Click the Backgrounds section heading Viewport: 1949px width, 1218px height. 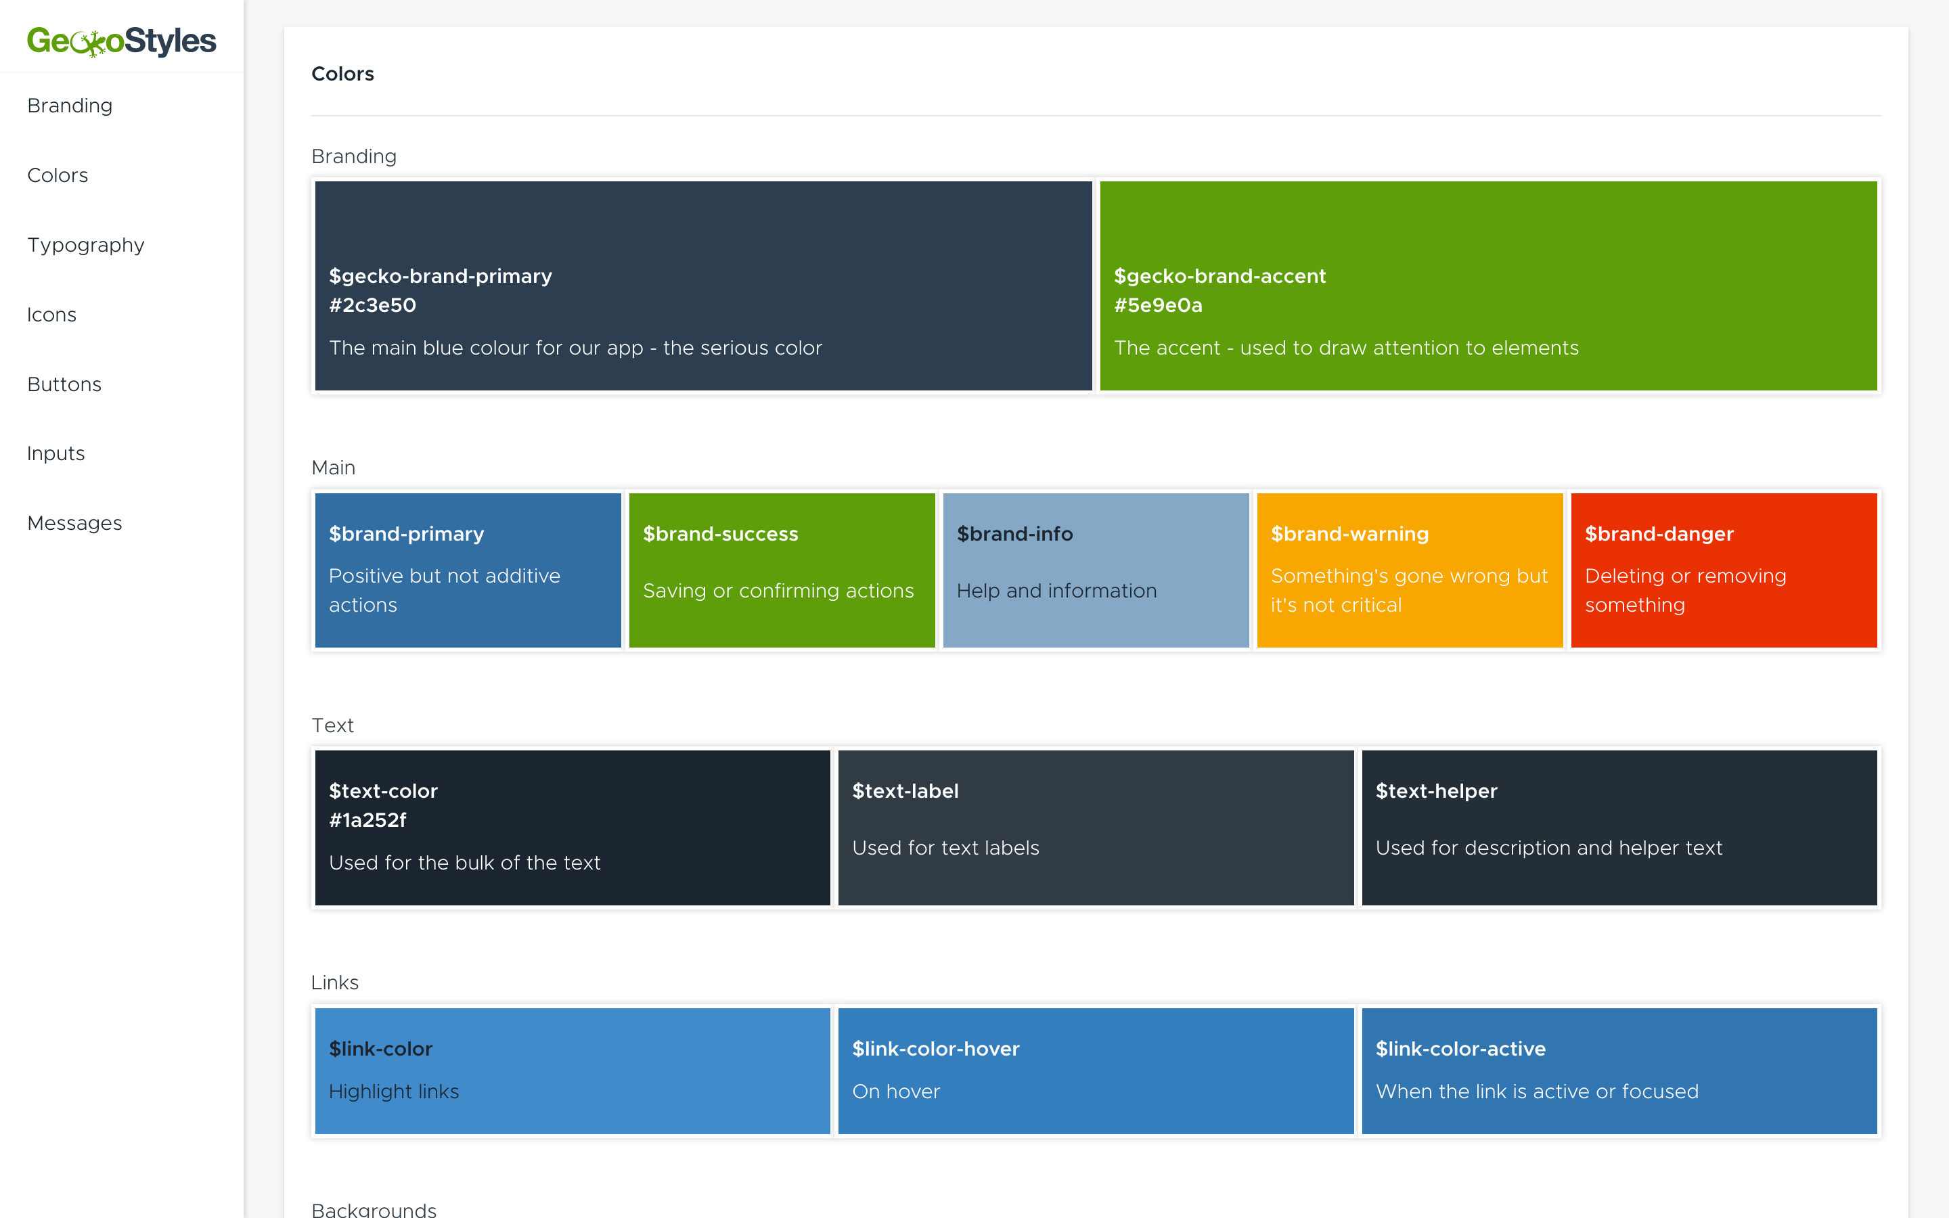click(374, 1209)
